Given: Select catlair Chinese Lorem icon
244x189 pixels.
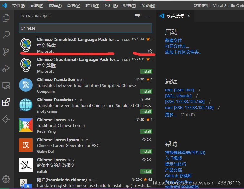Looking at the screenshot, I should tap(26, 165).
